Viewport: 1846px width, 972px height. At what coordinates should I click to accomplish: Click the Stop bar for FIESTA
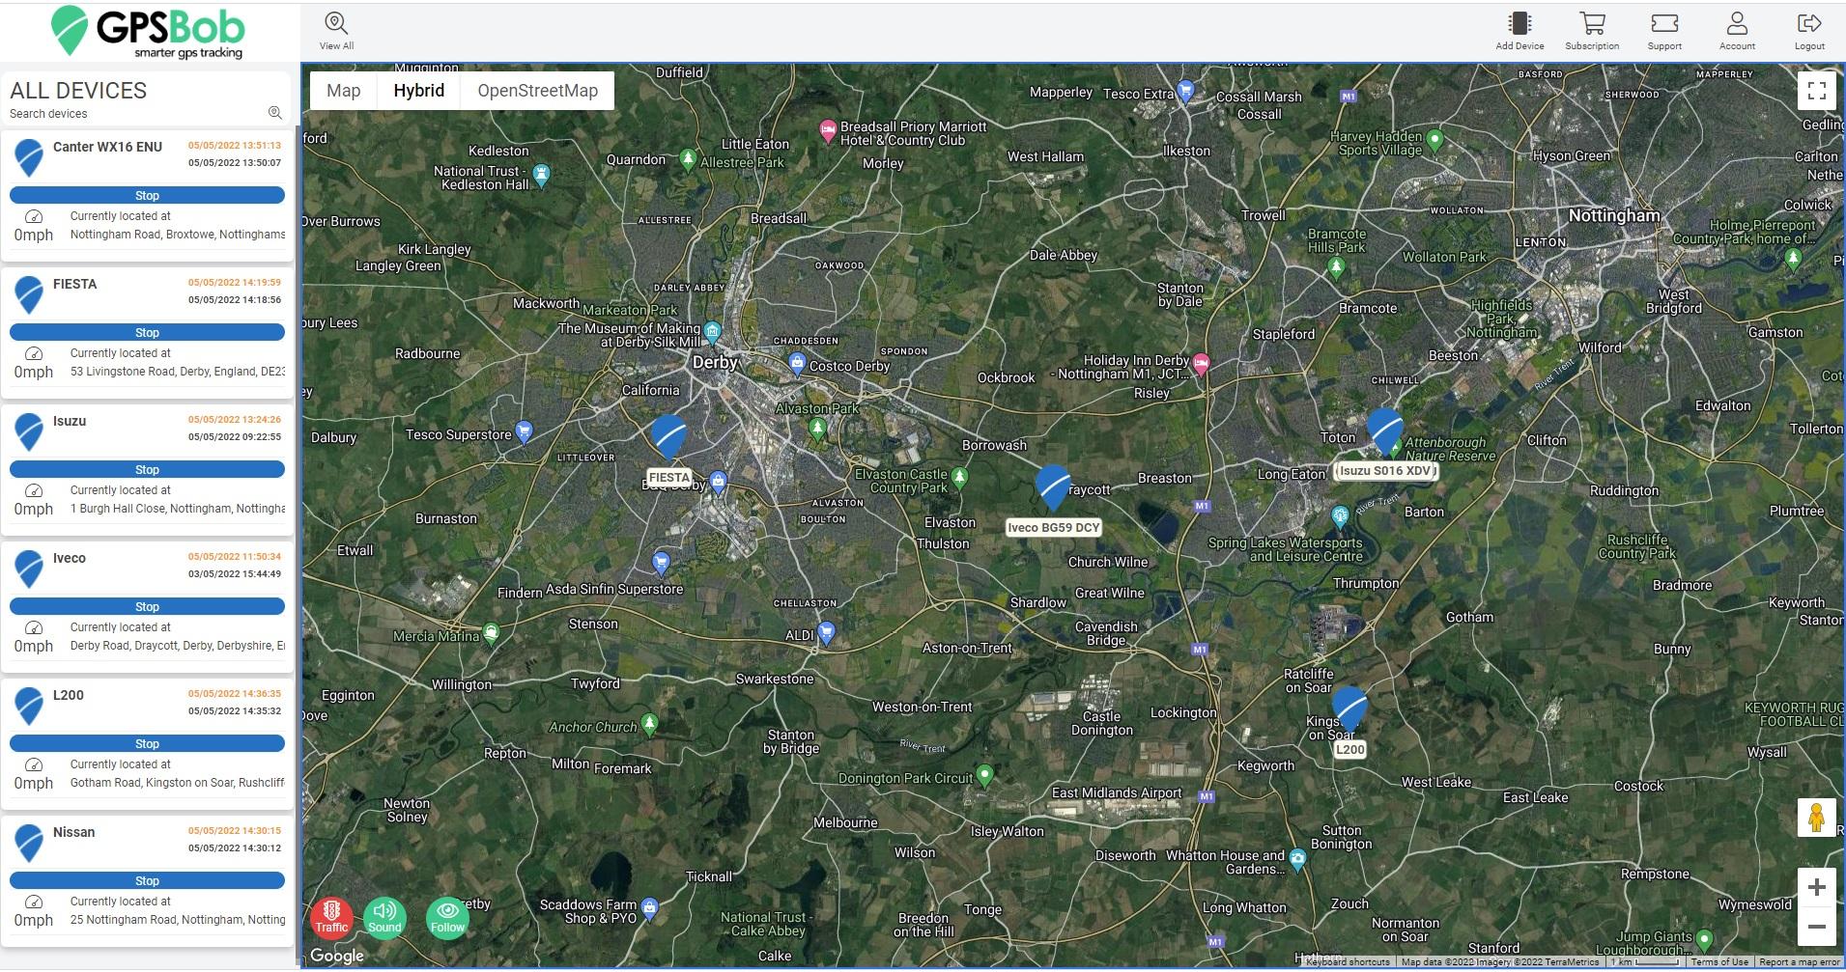click(x=147, y=332)
